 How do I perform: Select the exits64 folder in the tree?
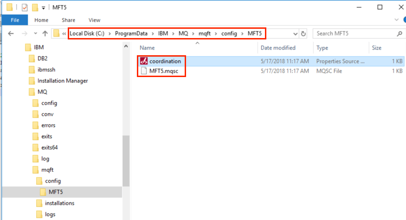point(50,148)
